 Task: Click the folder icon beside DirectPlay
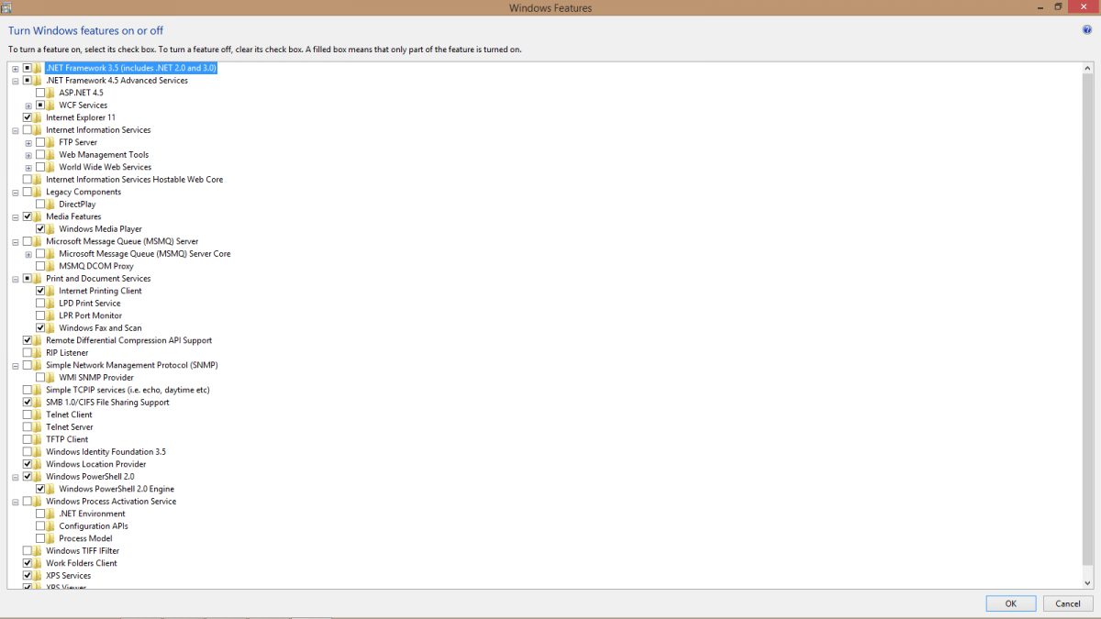coord(51,204)
